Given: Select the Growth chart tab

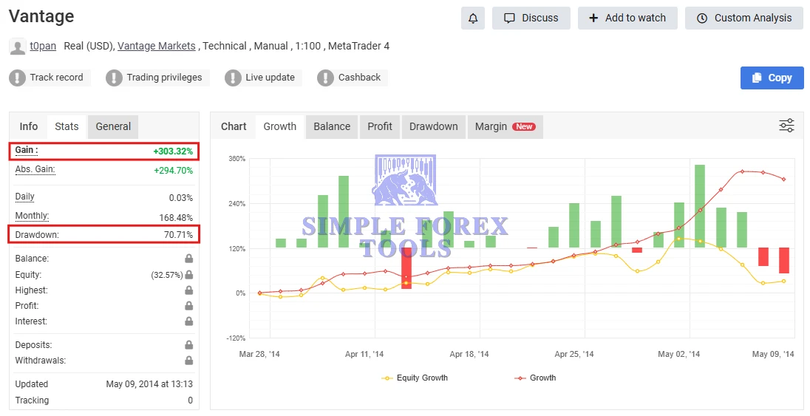Looking at the screenshot, I should pos(280,126).
